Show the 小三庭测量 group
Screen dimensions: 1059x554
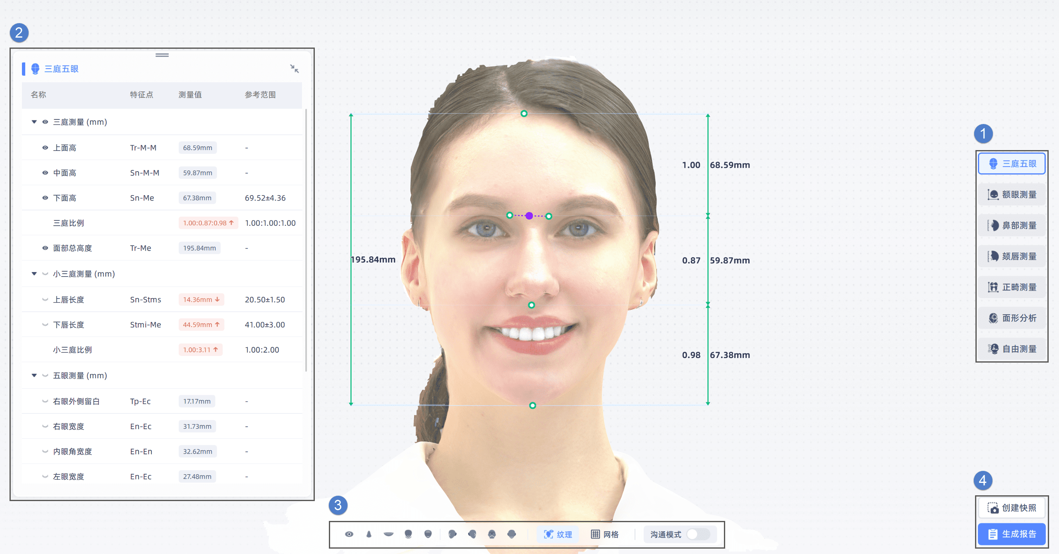point(45,274)
